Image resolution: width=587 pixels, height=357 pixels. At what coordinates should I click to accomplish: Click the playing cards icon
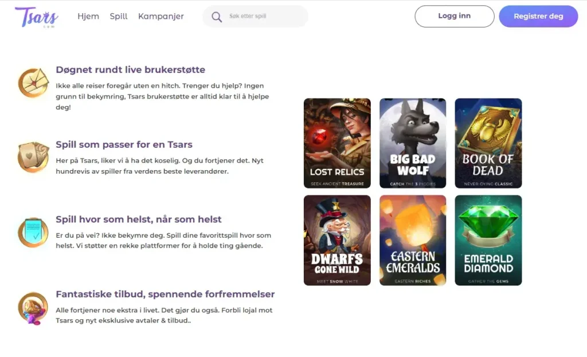click(x=33, y=157)
